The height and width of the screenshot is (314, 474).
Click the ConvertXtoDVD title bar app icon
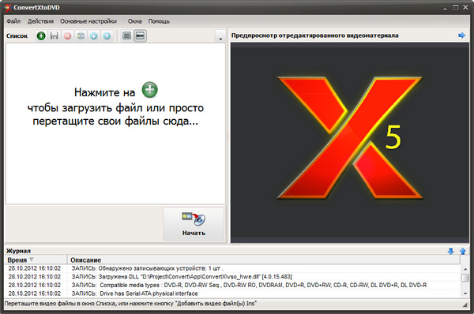(8, 8)
